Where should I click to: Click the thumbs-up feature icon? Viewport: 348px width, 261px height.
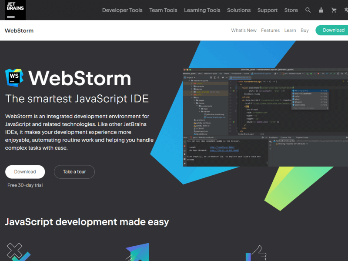coord(256,253)
